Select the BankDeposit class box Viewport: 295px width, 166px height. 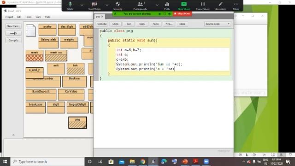click(41, 95)
